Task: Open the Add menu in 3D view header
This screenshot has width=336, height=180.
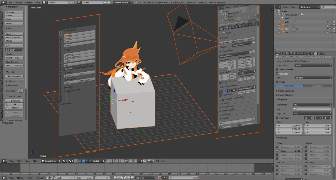Action: (28, 161)
